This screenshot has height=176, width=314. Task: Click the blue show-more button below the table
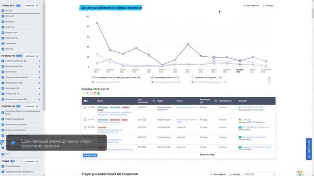point(90,155)
